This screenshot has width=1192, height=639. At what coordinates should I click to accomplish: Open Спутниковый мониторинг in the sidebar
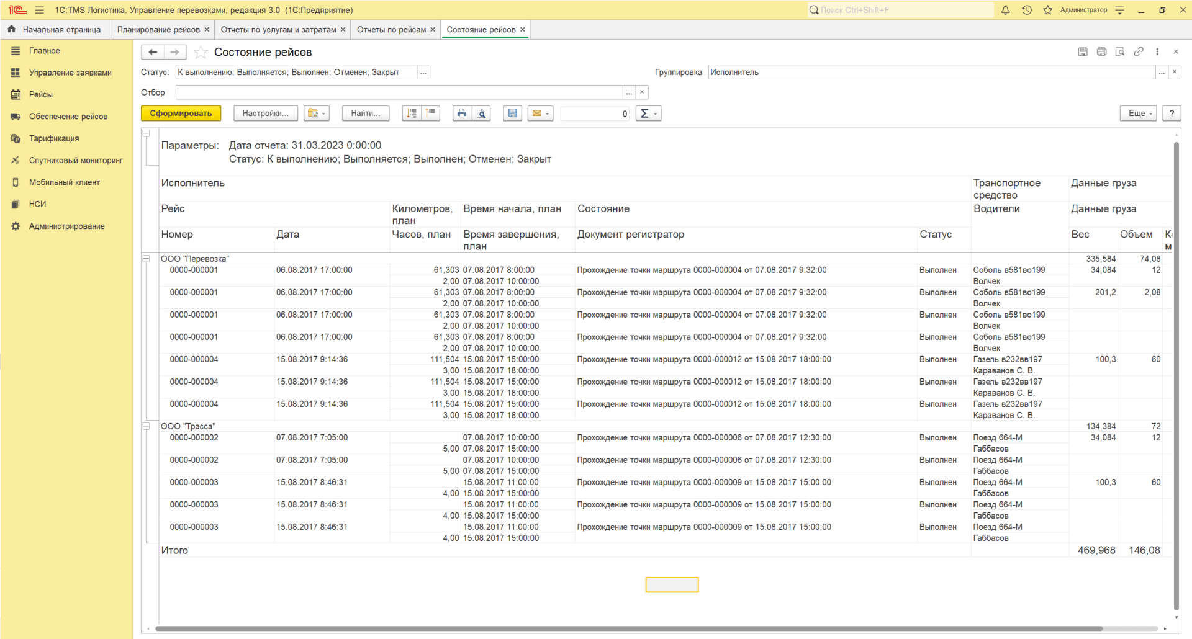coord(76,161)
